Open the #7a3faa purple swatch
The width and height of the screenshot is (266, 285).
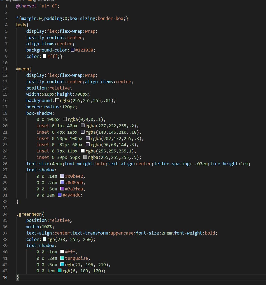click(x=62, y=189)
